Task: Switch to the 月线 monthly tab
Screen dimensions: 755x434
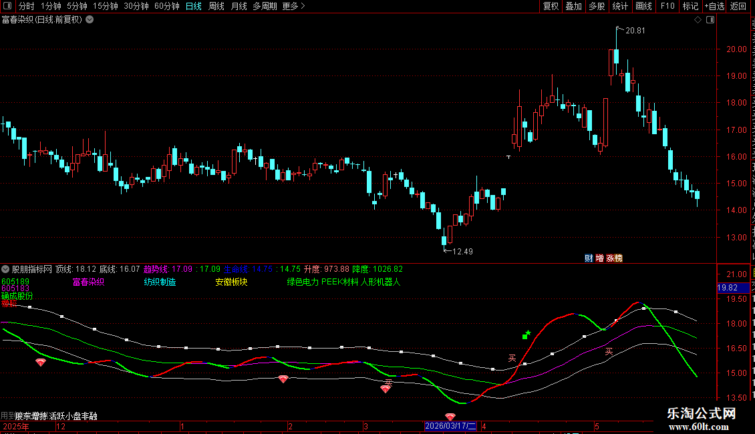Action: (239, 6)
